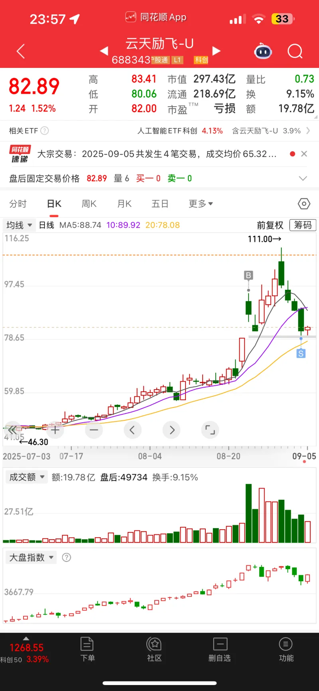The height and width of the screenshot is (691, 319).
Task: Open 更多 chart period dropdown
Action: (x=201, y=204)
